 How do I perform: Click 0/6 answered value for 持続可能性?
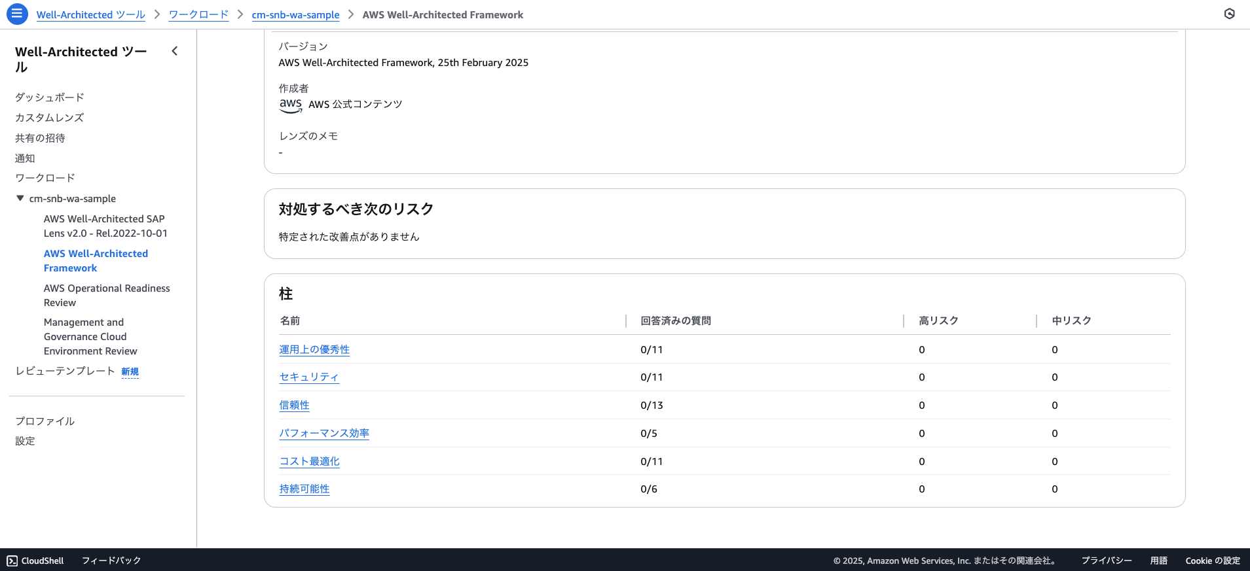tap(649, 489)
